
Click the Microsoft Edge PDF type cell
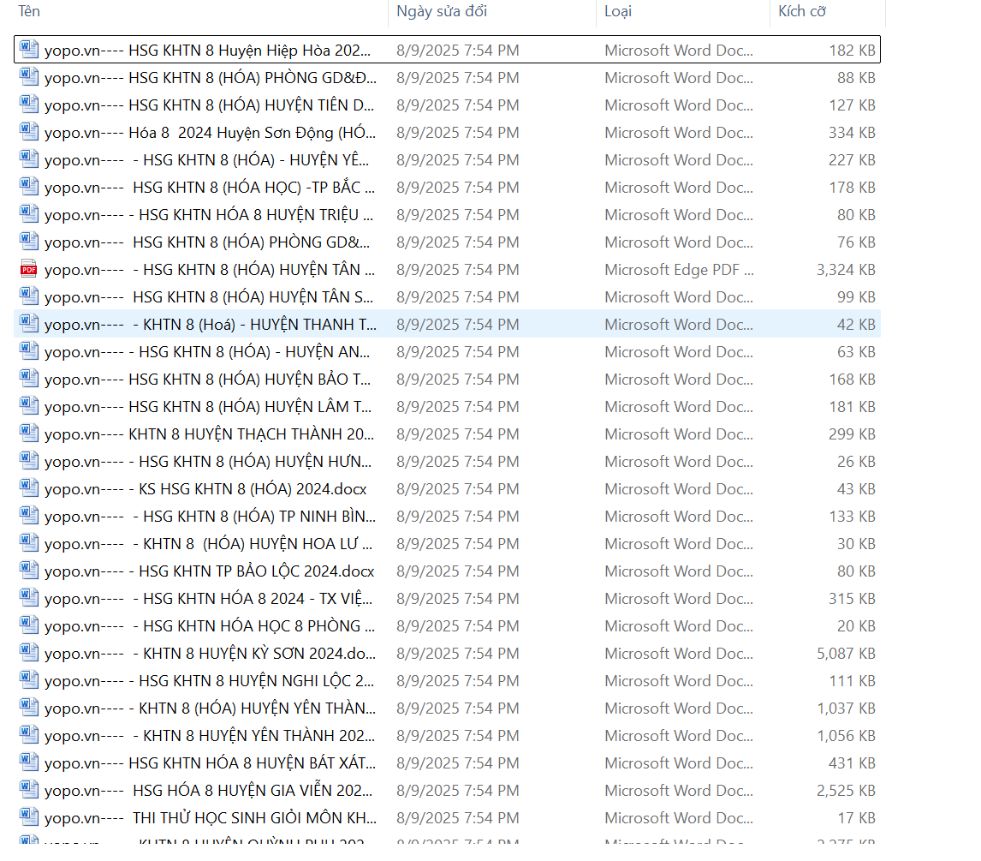[679, 270]
